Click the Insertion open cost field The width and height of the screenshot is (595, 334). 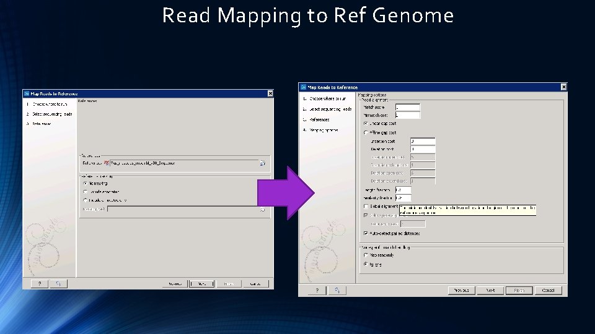click(x=423, y=157)
